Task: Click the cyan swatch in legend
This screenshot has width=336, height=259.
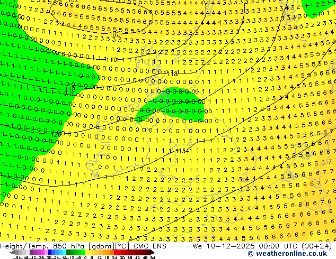Action: click(x=64, y=253)
